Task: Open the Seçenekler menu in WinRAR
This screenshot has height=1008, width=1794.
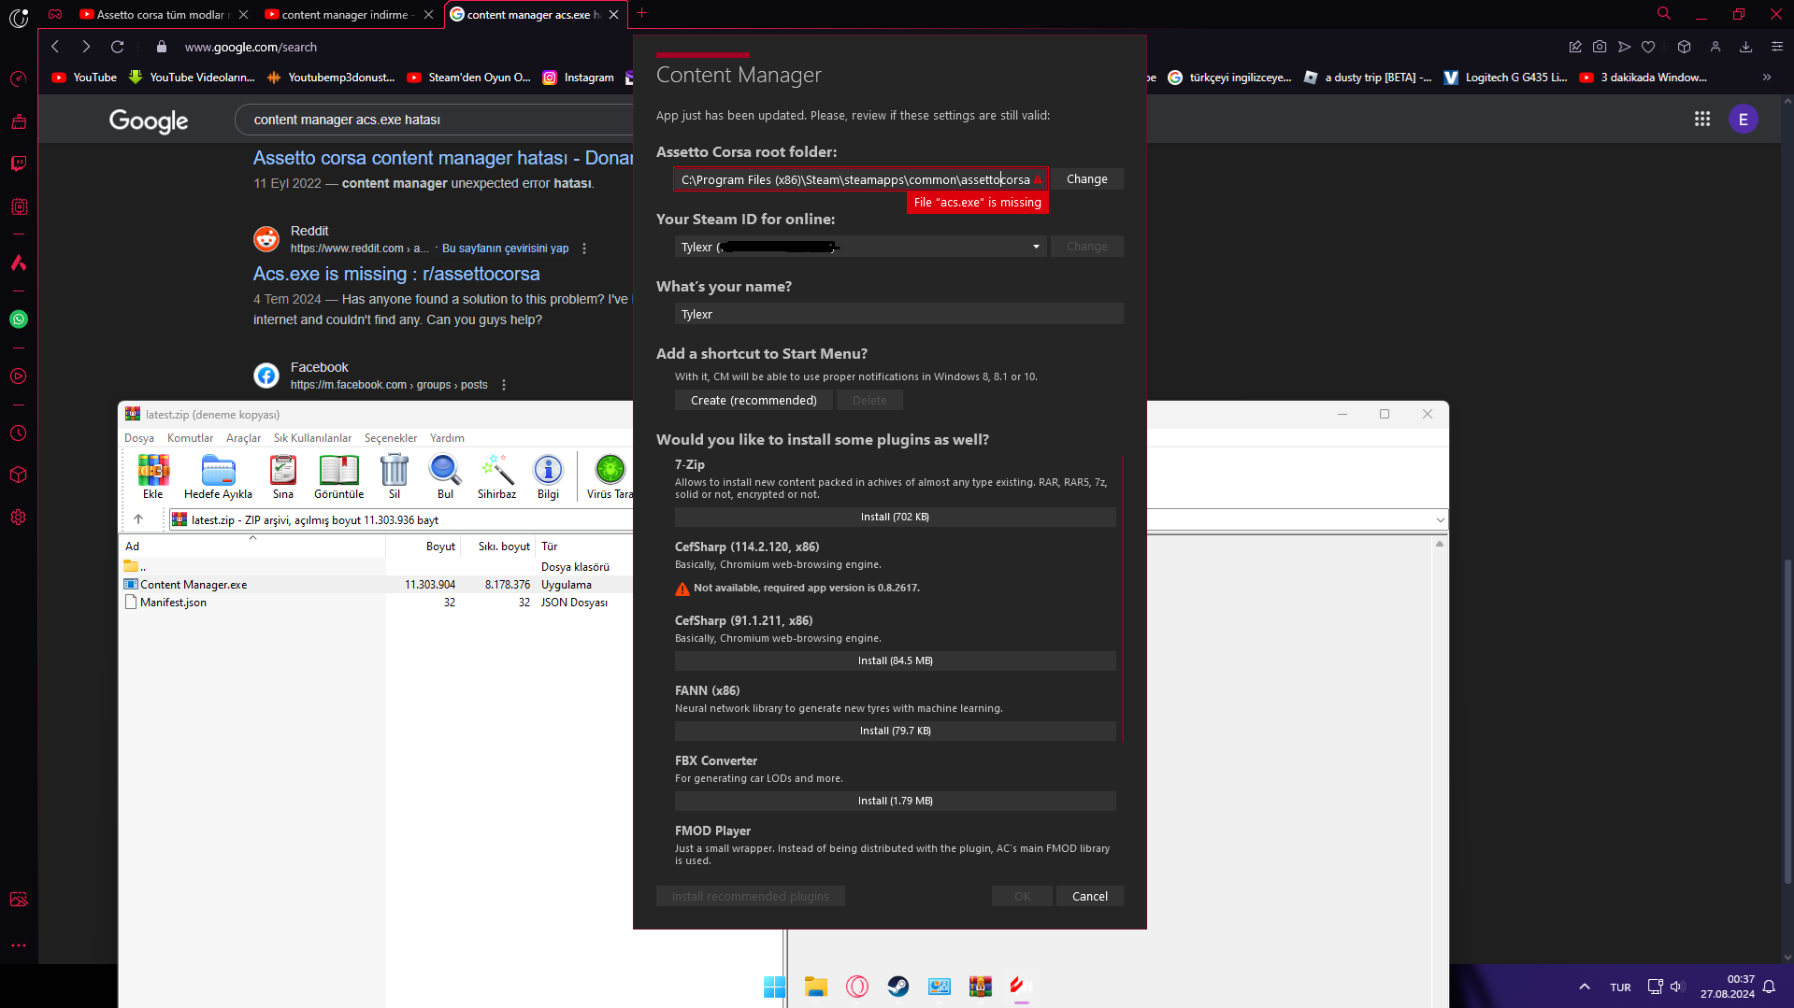Action: pyautogui.click(x=391, y=438)
